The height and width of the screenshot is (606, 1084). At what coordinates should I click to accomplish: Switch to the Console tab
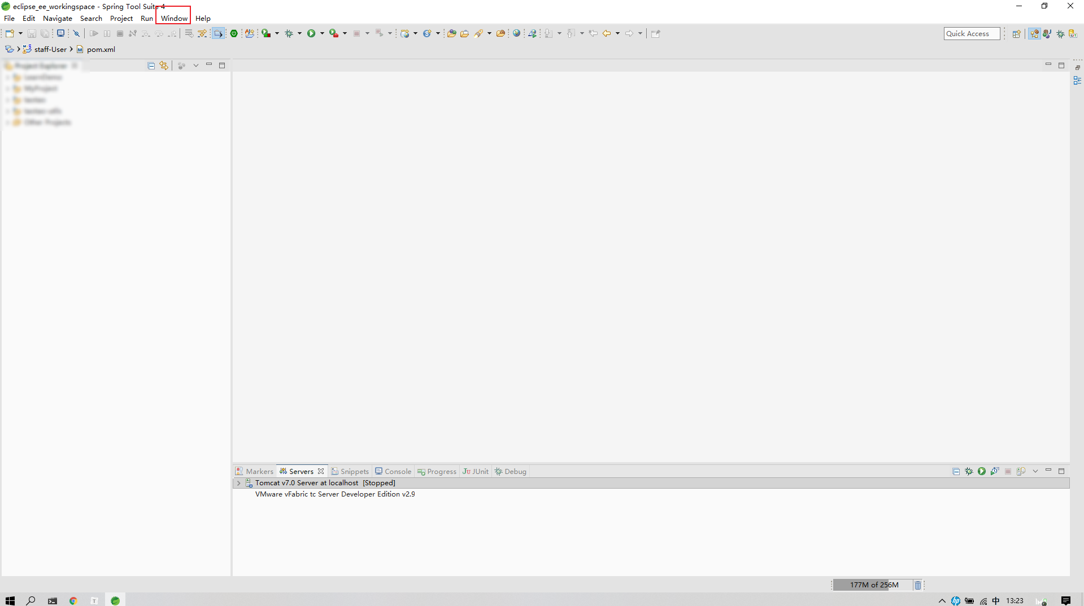tap(393, 471)
